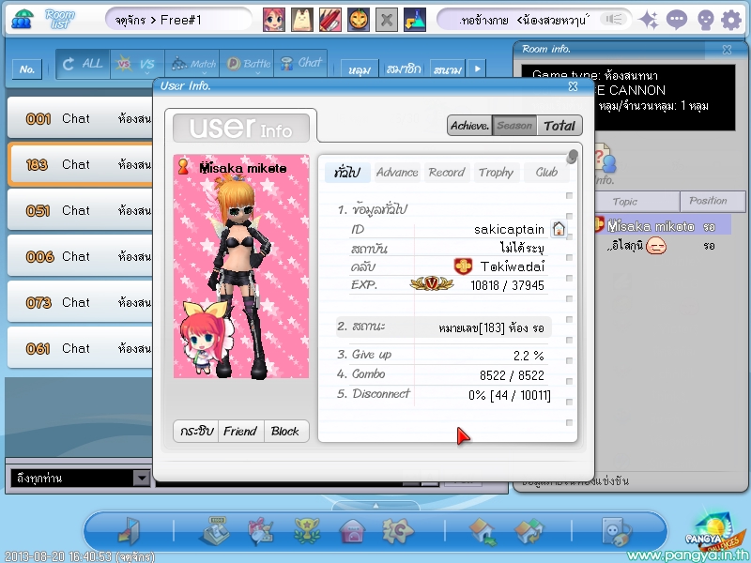Switch to the Achieve. stats tab
The width and height of the screenshot is (751, 563).
tap(470, 126)
